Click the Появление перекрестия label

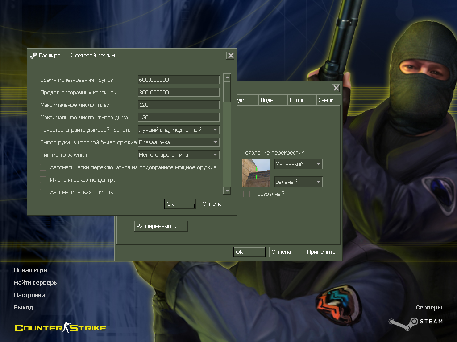[273, 153]
